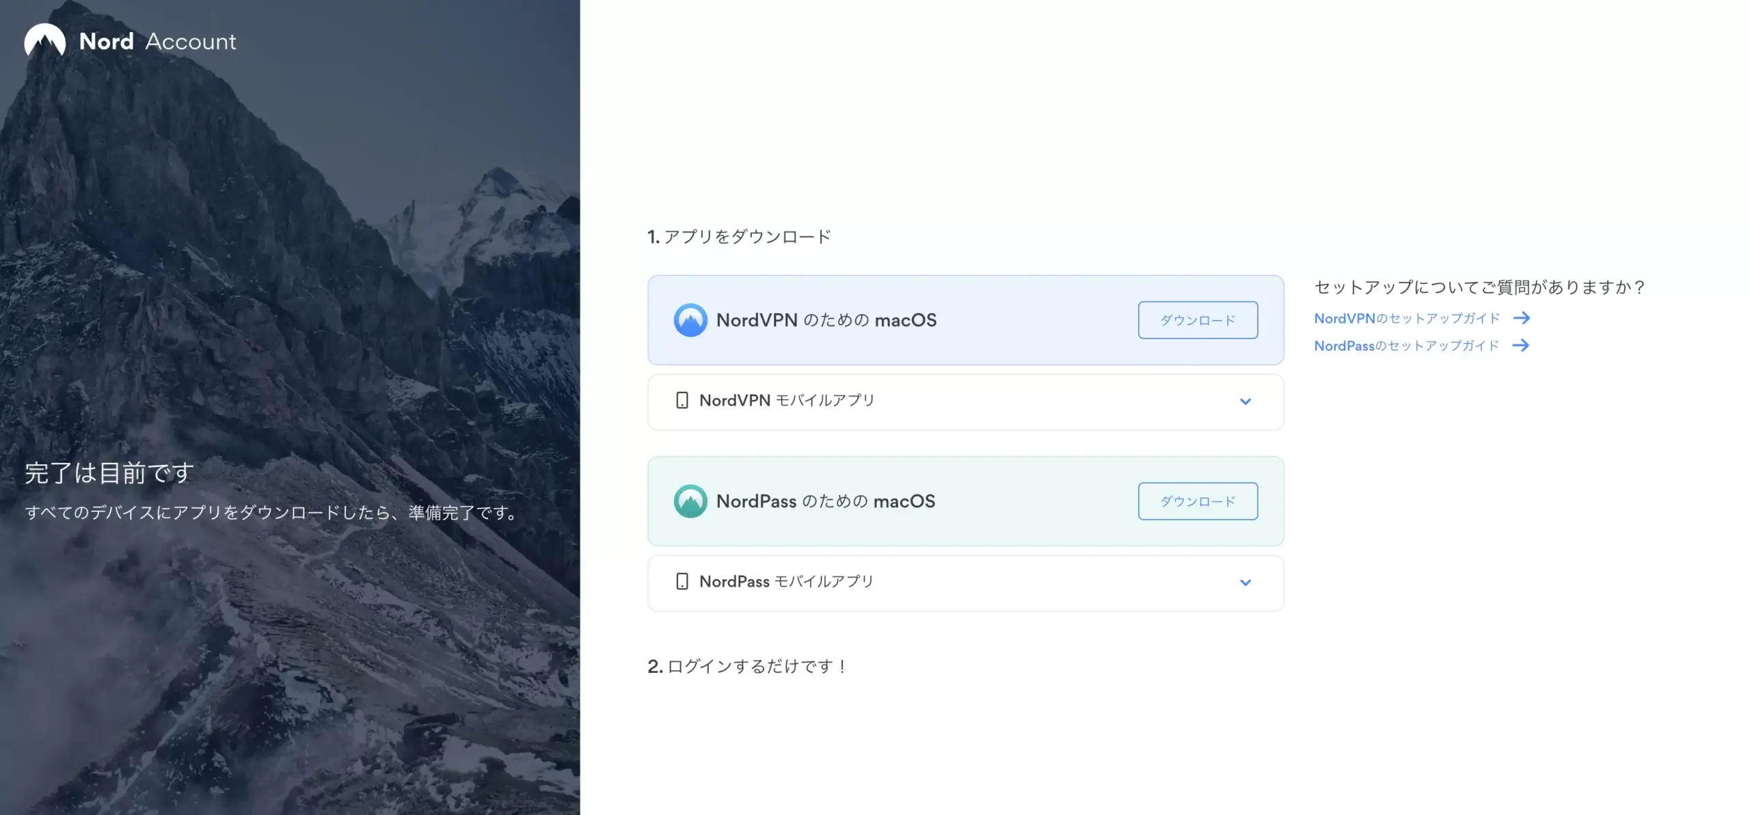Click the セットアップについてご質問がありますか？ text
1750x815 pixels.
1480,287
